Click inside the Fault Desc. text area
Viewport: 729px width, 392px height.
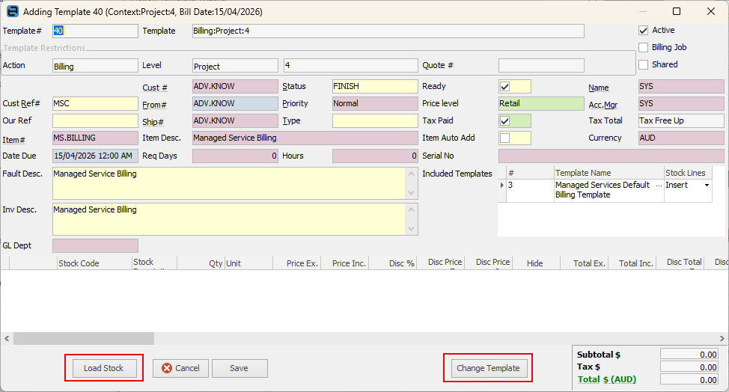pyautogui.click(x=229, y=183)
